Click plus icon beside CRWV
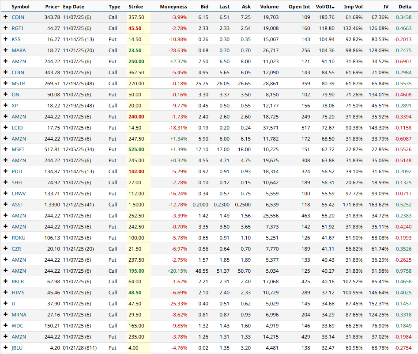Screen dimensions: 418x354 (5, 193)
